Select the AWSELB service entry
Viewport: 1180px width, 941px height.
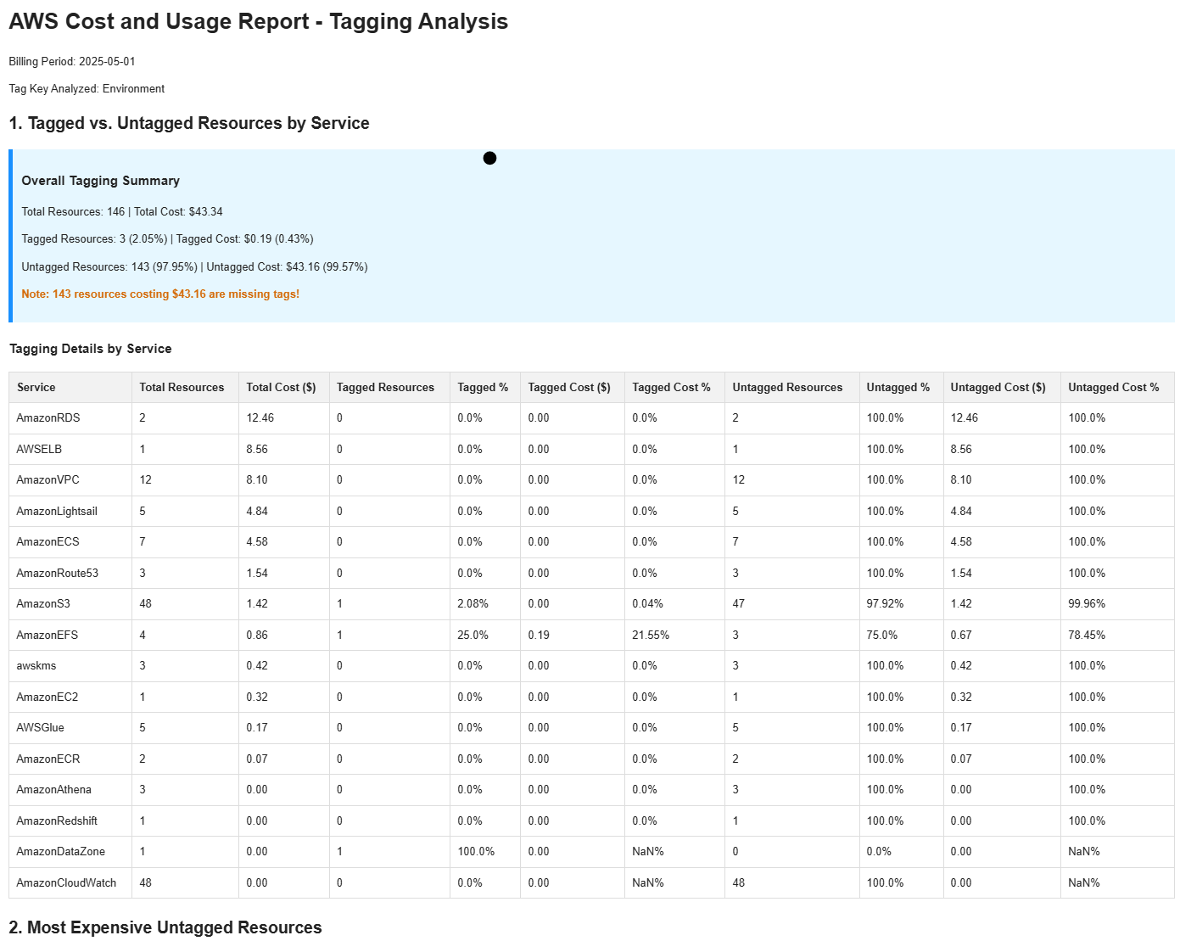tap(38, 449)
